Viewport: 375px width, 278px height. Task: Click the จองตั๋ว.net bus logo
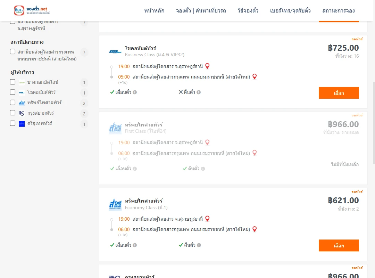click(32, 10)
